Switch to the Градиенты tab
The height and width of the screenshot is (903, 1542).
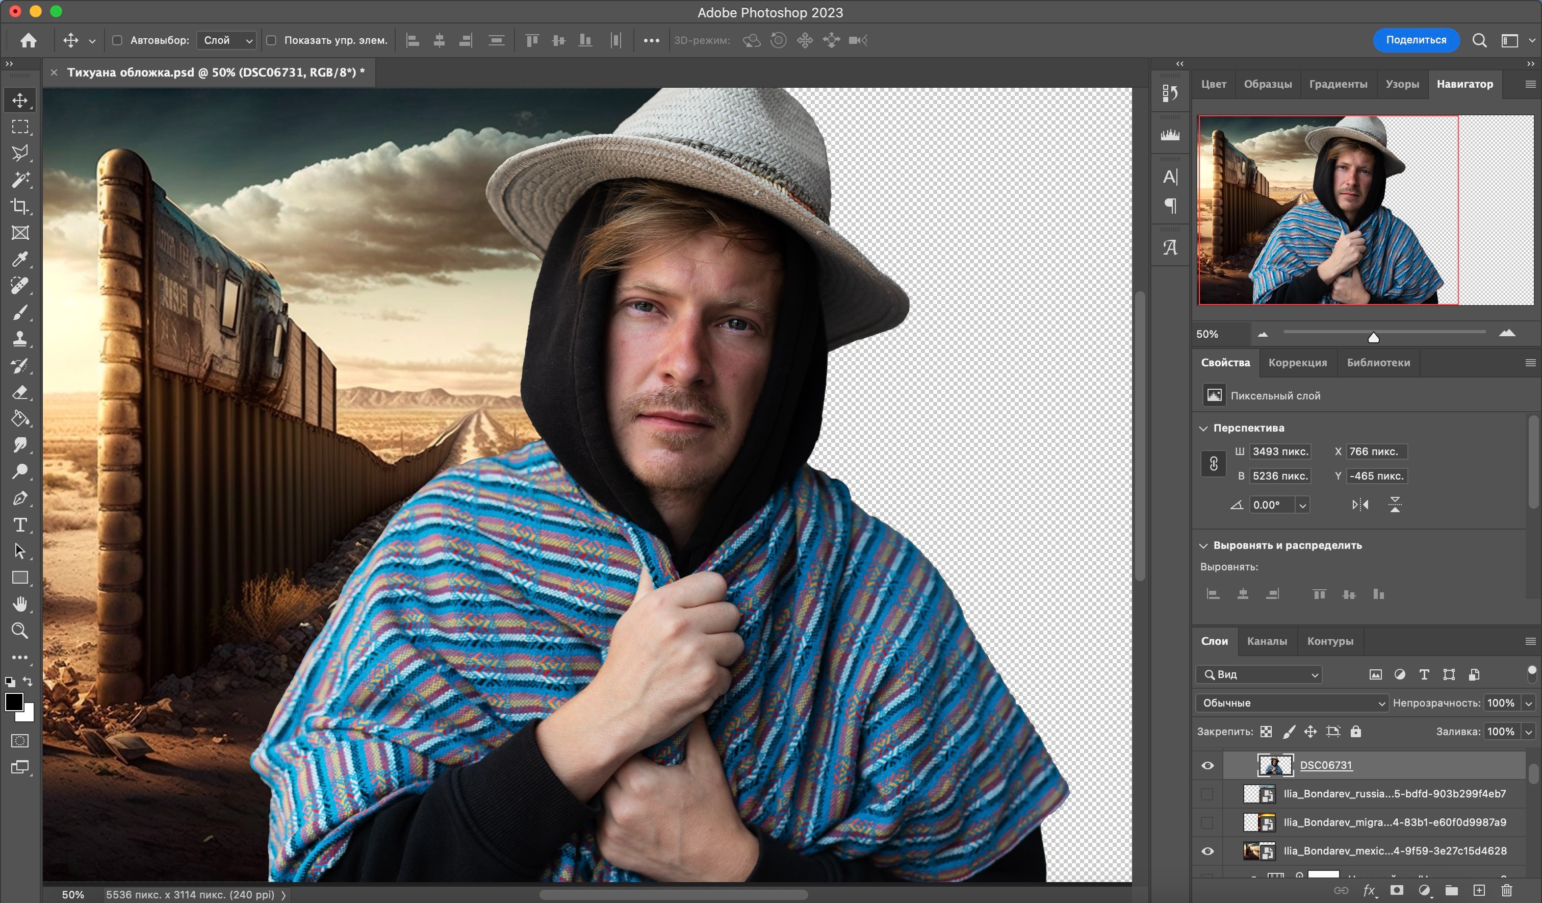click(1338, 85)
